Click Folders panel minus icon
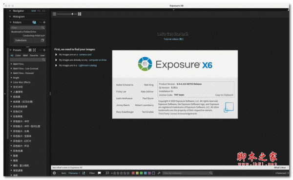The image size is (293, 180). point(40,22)
